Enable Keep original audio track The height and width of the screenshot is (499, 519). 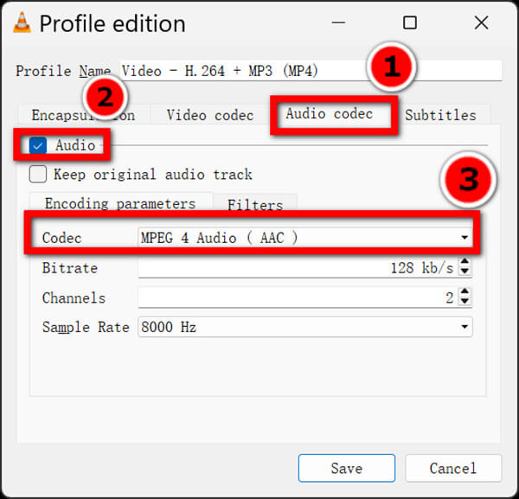point(38,174)
